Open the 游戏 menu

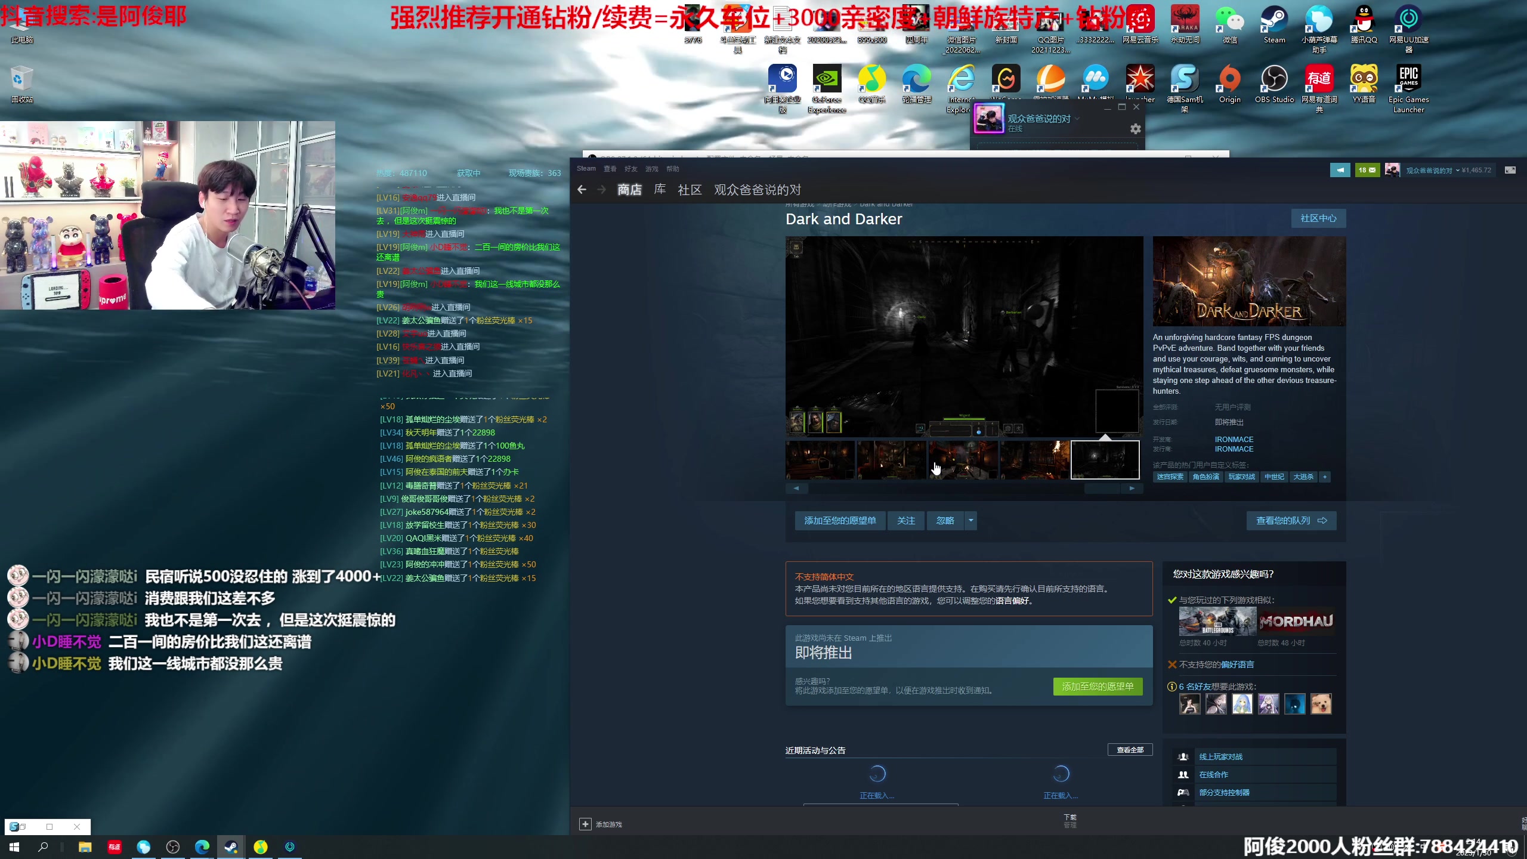click(x=651, y=169)
